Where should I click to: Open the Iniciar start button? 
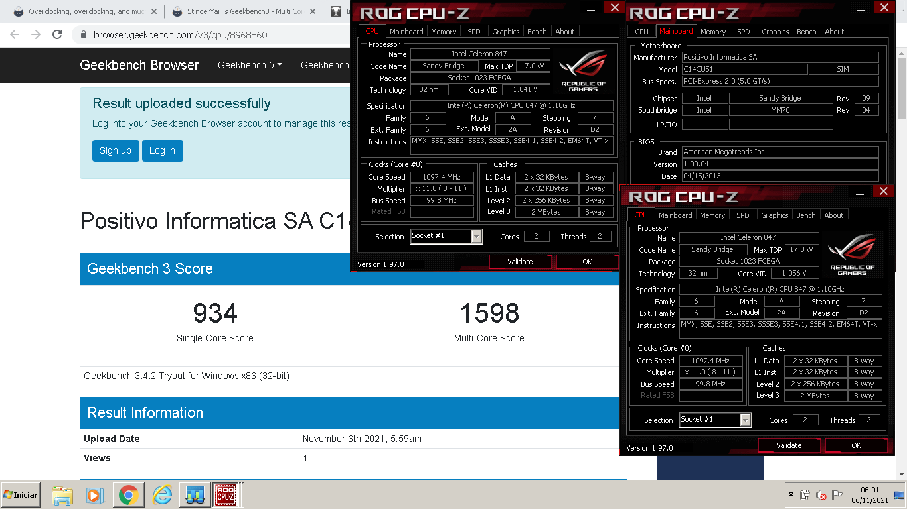coord(21,495)
